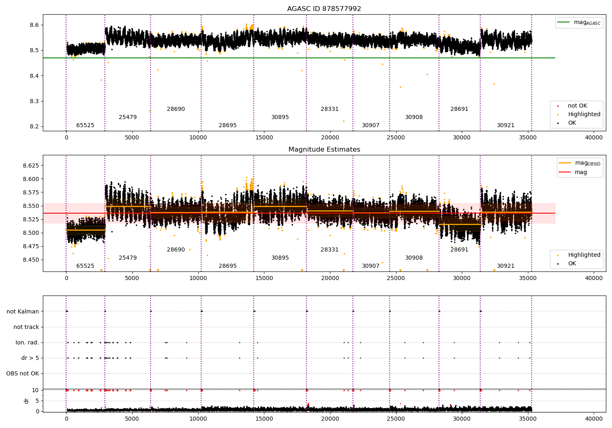Click OBSID label 30907 in Magnitude Estimates plot
This screenshot has width=612, height=428.
pos(371,266)
